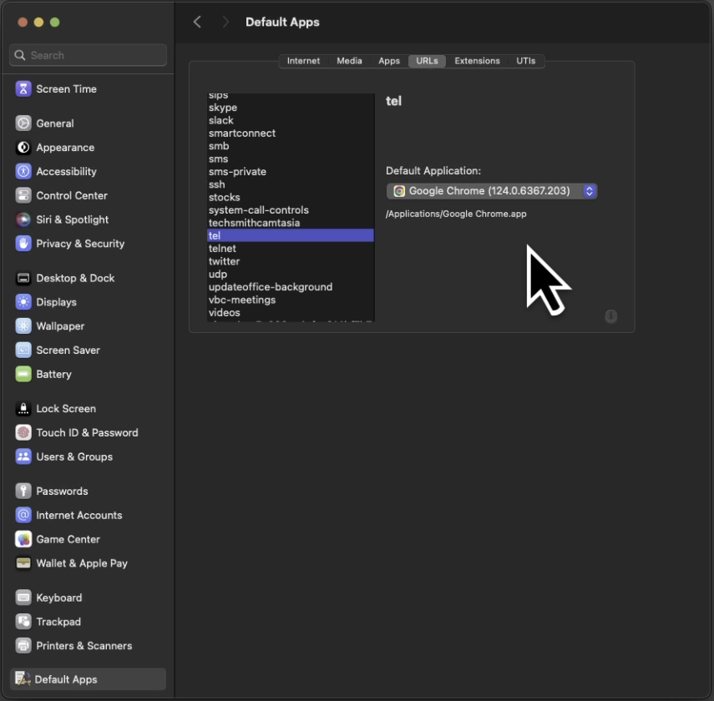Viewport: 714px width, 701px height.
Task: Click the Control Center icon
Action: [23, 196]
